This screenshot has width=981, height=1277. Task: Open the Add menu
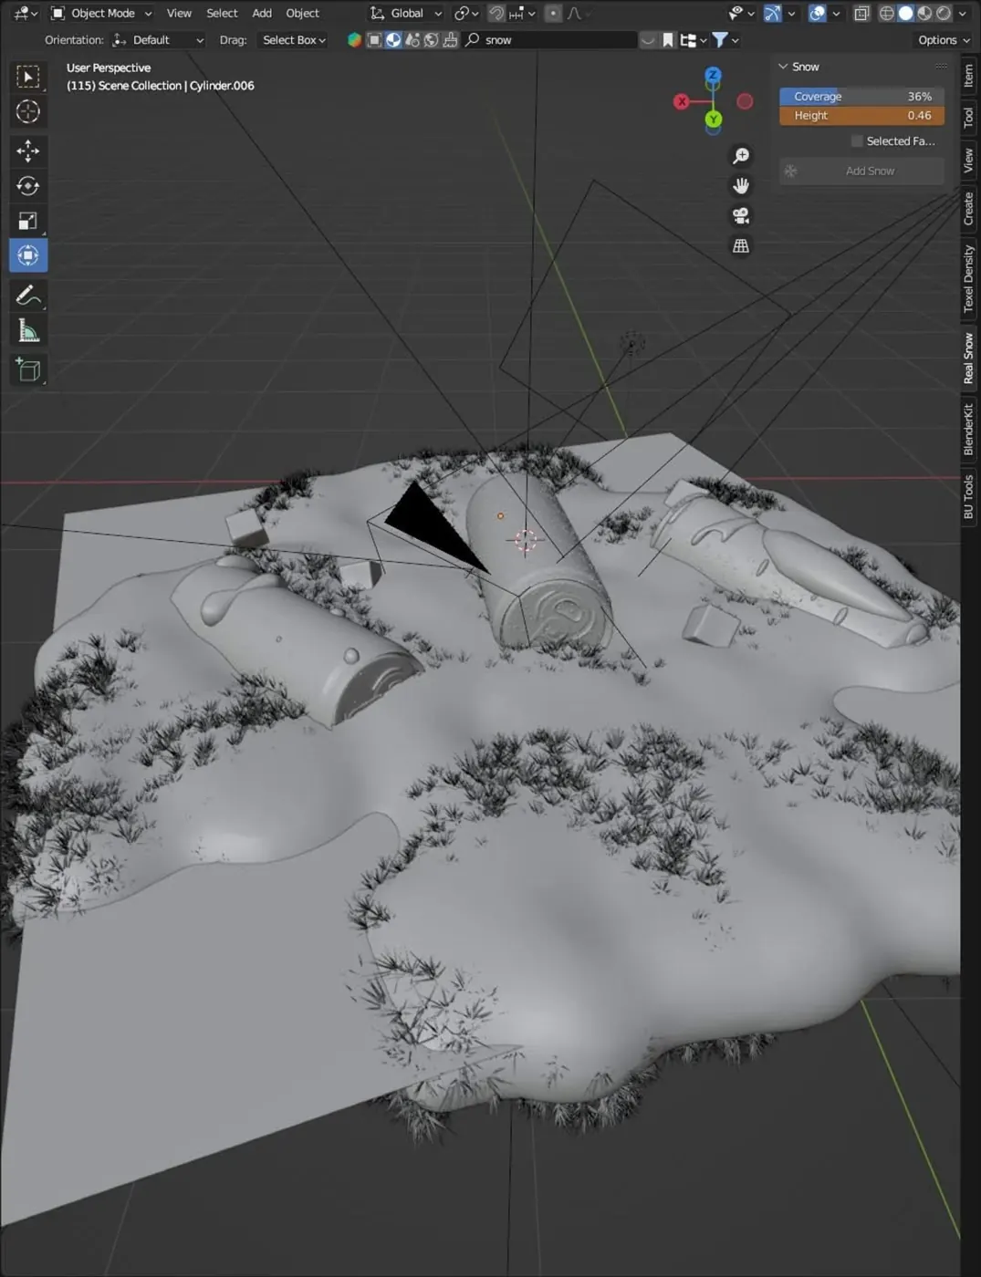pos(262,13)
